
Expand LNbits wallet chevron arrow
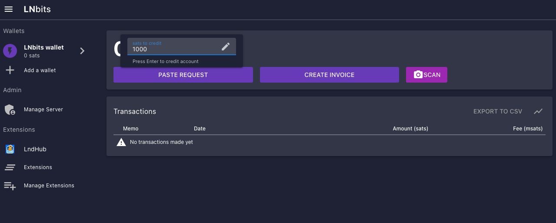point(82,51)
